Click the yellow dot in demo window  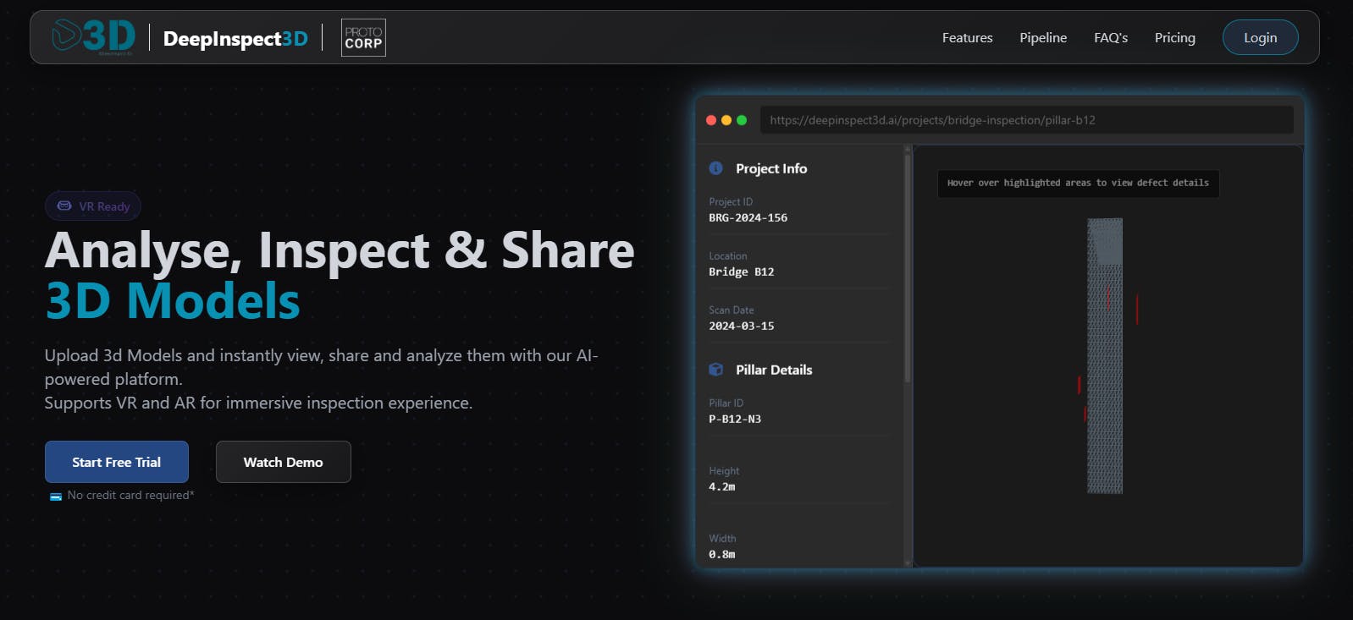click(726, 120)
